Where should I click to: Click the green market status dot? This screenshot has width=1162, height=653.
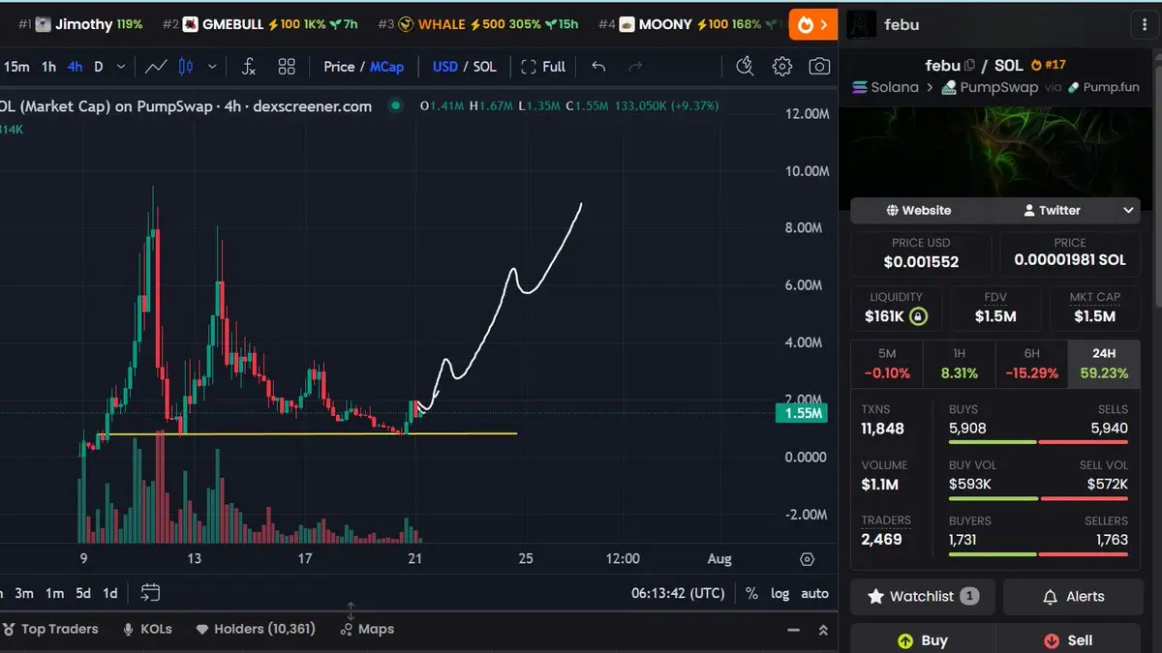click(x=394, y=105)
